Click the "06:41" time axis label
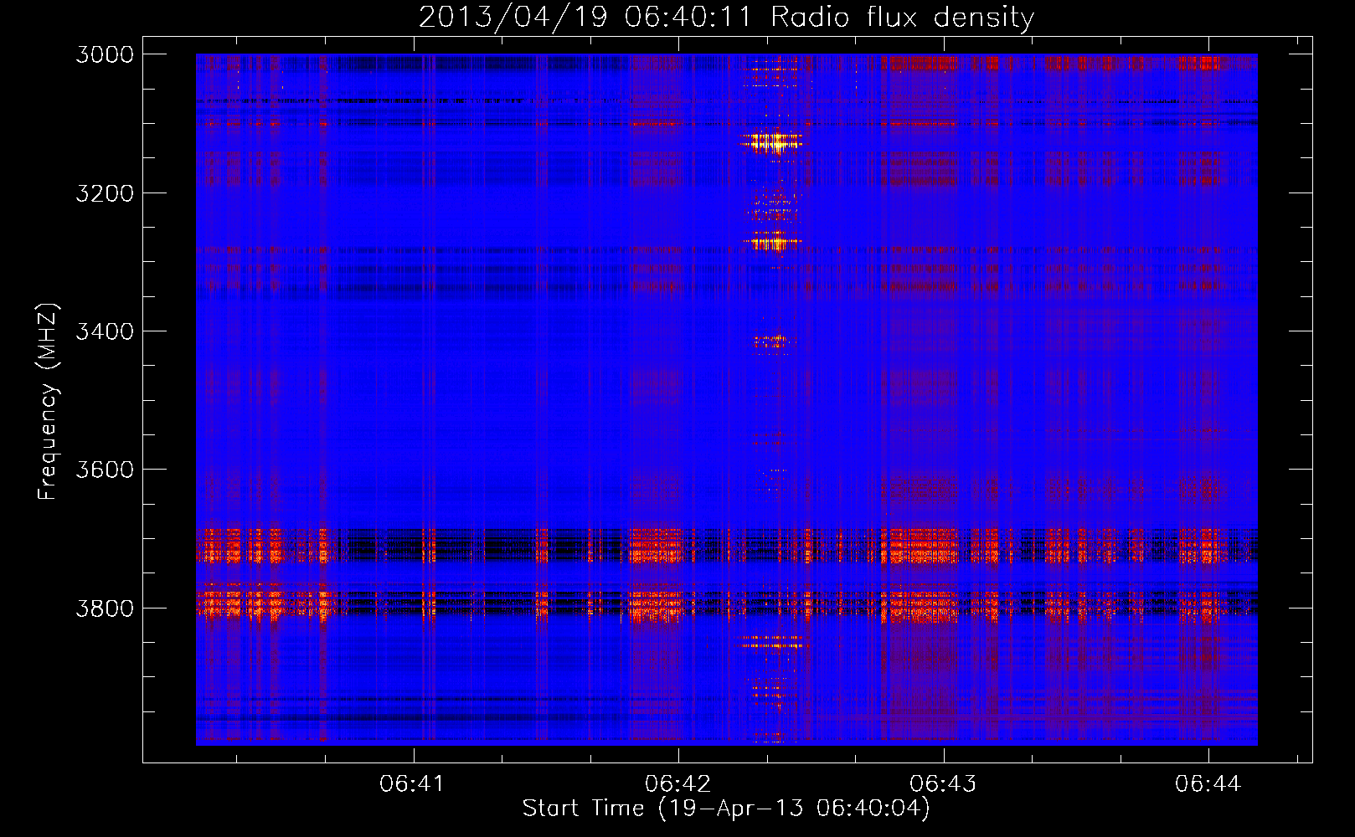 [x=412, y=784]
